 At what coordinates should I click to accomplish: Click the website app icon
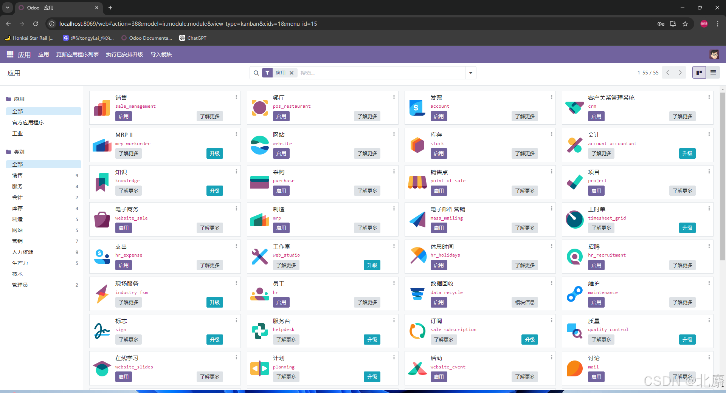(260, 145)
